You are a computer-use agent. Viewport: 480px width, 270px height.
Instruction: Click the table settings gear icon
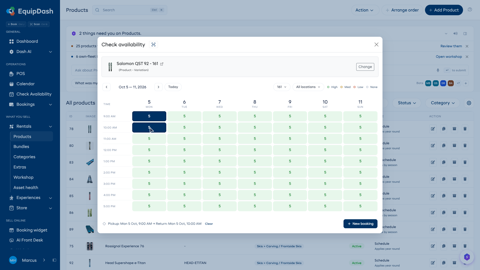click(x=469, y=103)
